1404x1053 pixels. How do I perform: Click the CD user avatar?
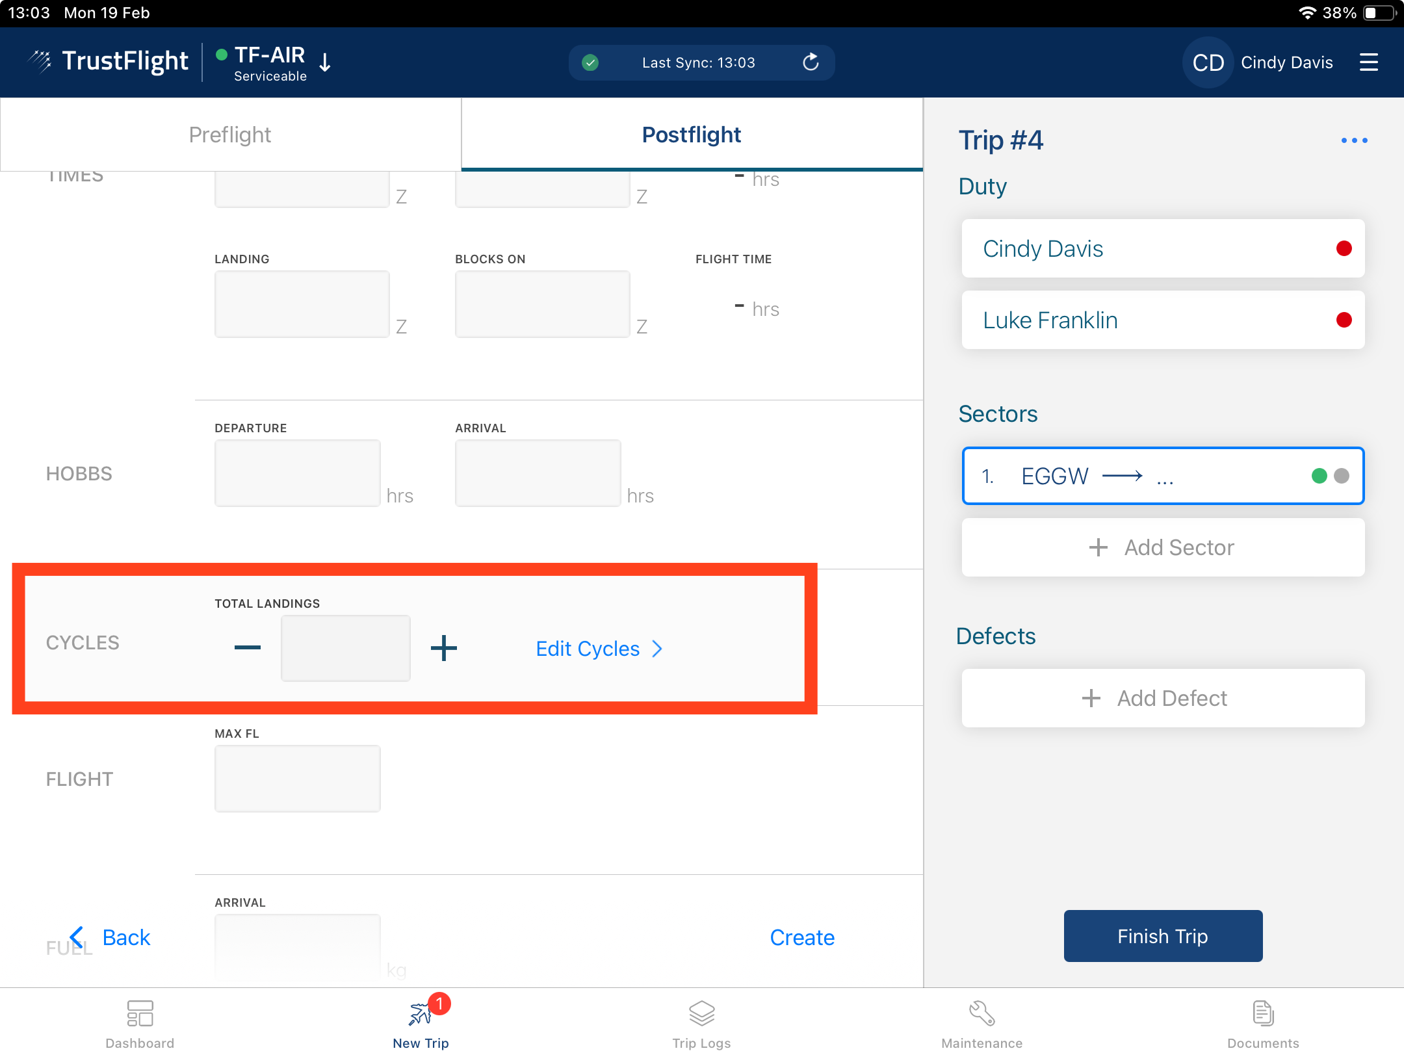1208,62
